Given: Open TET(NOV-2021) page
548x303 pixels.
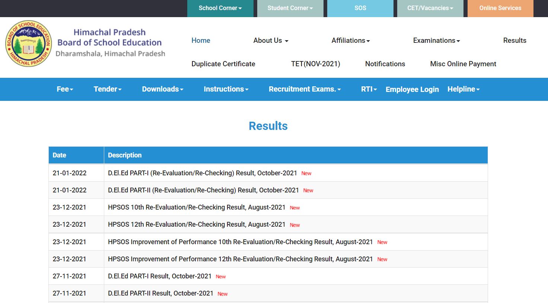Looking at the screenshot, I should coord(316,64).
